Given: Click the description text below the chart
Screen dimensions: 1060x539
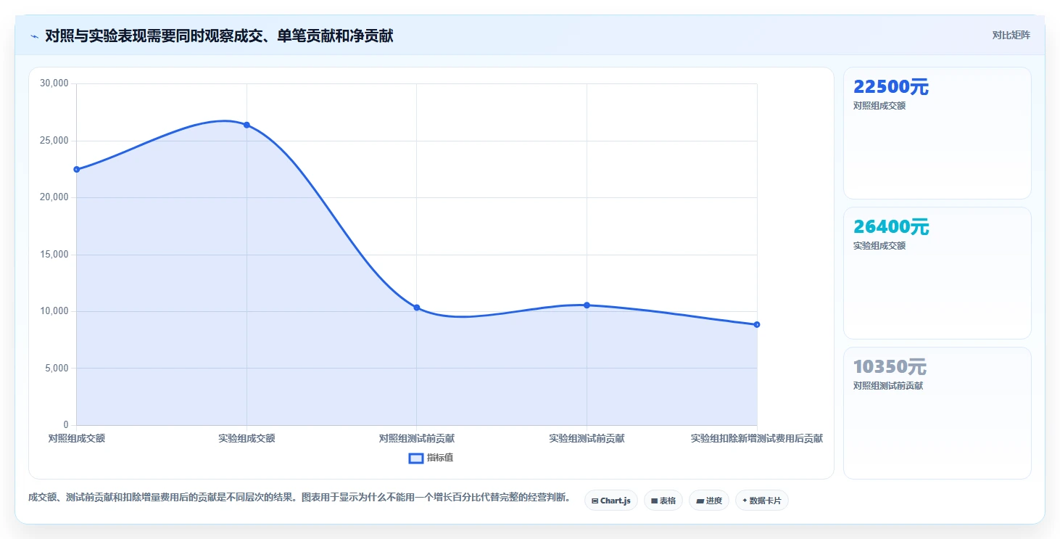Looking at the screenshot, I should point(299,498).
